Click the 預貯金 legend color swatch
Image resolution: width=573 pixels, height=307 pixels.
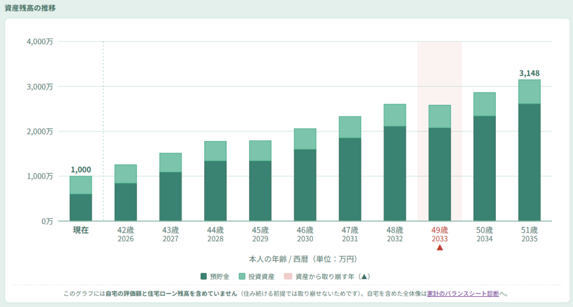tap(204, 276)
